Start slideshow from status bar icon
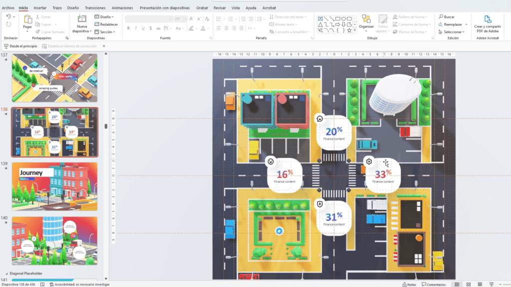 pyautogui.click(x=492, y=285)
